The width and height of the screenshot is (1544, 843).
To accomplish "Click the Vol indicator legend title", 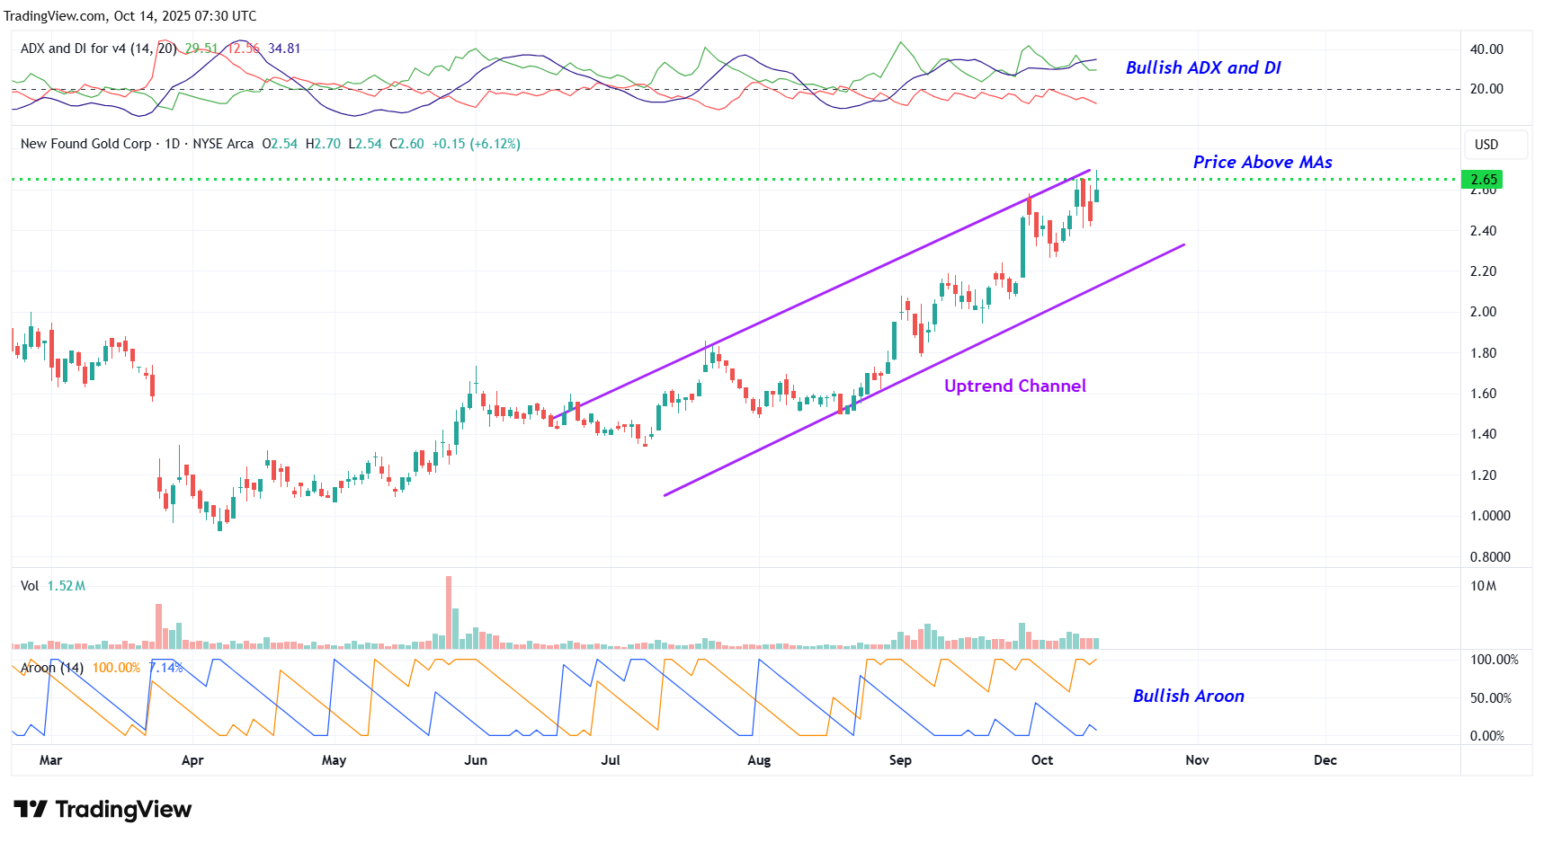I will pyautogui.click(x=30, y=586).
